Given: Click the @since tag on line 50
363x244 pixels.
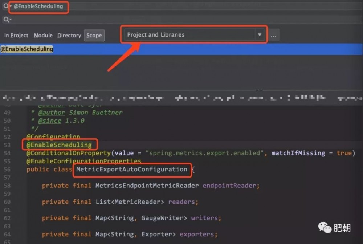Looking at the screenshot, I should 50,121.
